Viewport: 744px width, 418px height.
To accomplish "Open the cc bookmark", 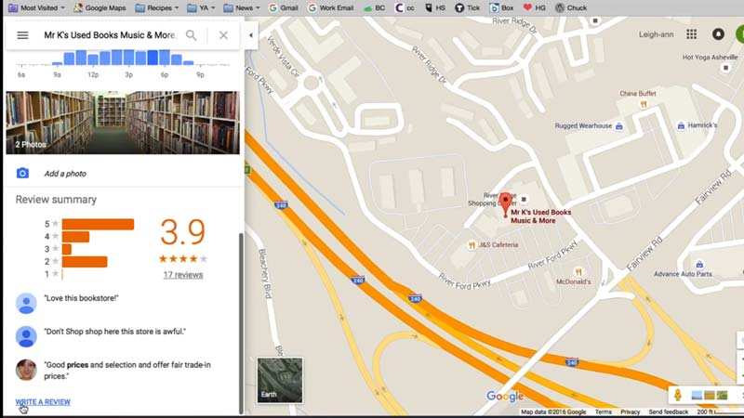I will click(405, 7).
